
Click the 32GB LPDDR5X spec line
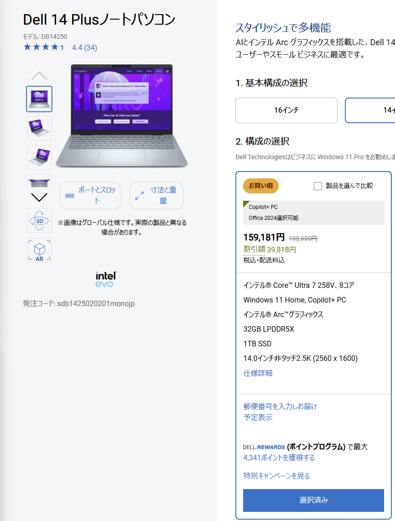pyautogui.click(x=269, y=329)
